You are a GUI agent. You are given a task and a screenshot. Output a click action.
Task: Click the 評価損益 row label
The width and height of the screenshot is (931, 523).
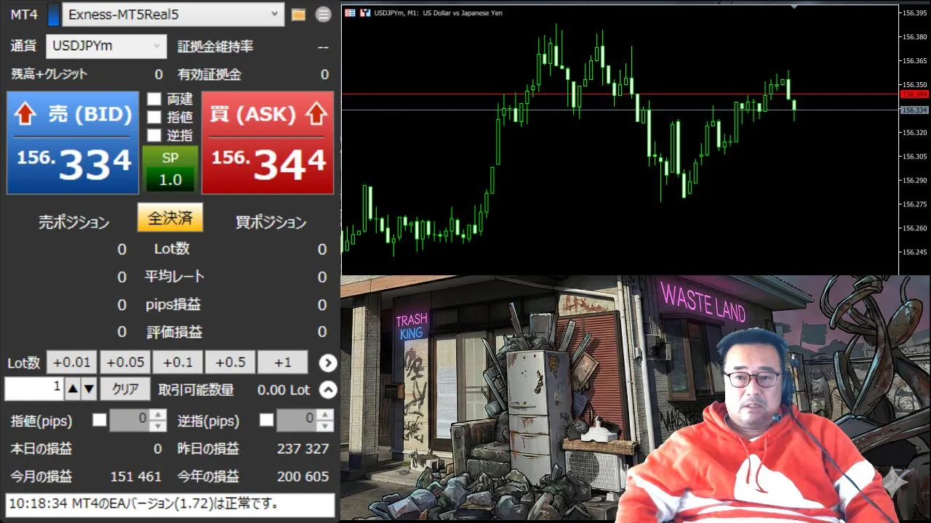(173, 332)
